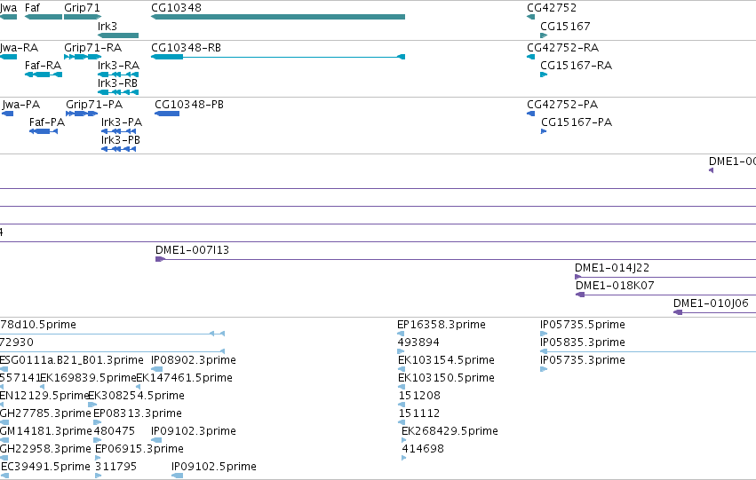Select the DME1-018K07 clone label
Image resolution: width=756 pixels, height=480 pixels.
[x=615, y=286]
